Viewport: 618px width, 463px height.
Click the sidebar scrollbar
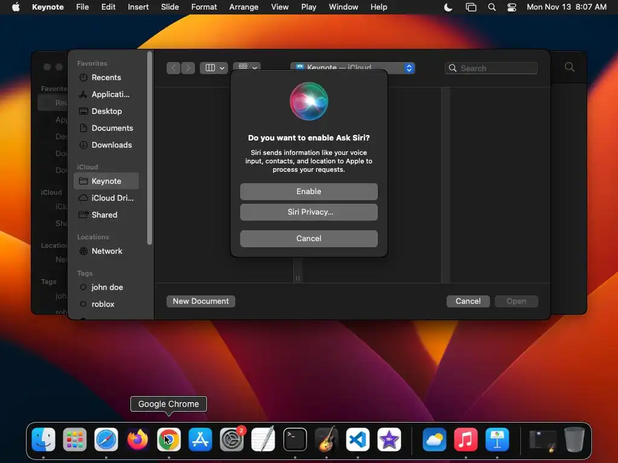[150, 148]
